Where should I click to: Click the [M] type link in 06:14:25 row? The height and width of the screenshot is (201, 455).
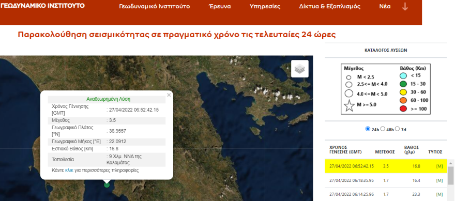click(439, 194)
